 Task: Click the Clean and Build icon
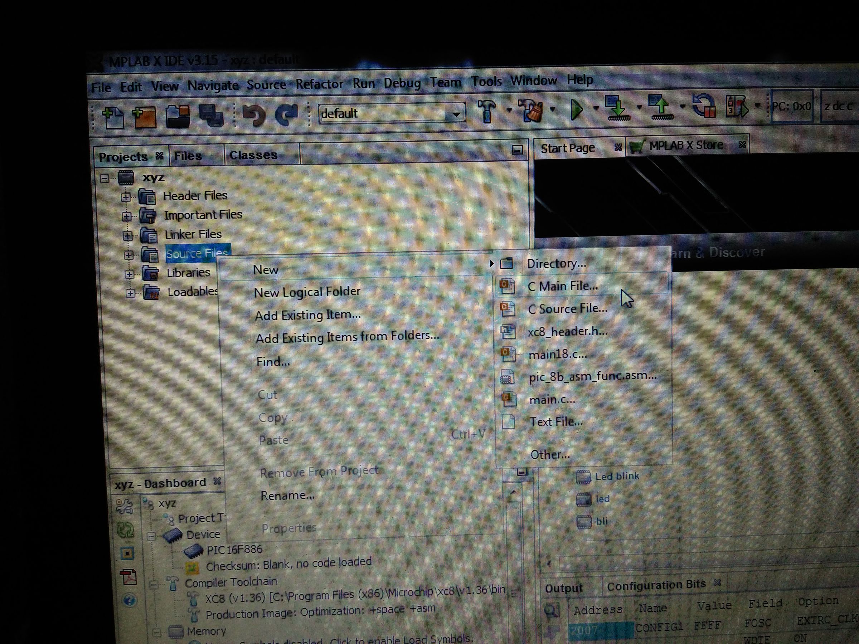[532, 110]
